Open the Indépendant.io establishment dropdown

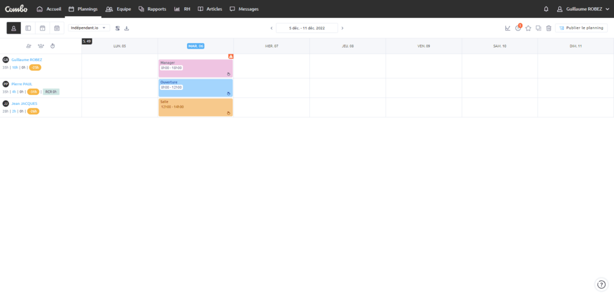(89, 28)
